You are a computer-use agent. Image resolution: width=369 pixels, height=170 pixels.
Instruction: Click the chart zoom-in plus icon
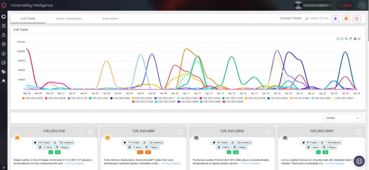click(x=338, y=39)
